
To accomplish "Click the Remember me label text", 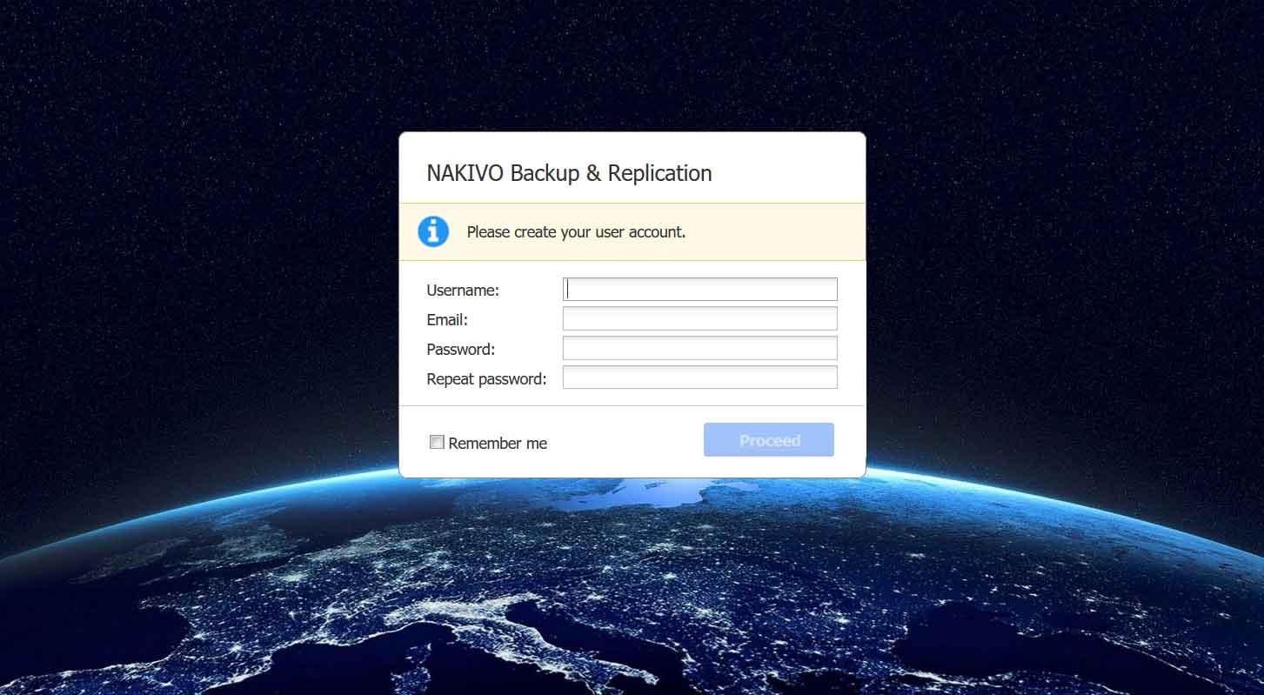I will pyautogui.click(x=498, y=443).
